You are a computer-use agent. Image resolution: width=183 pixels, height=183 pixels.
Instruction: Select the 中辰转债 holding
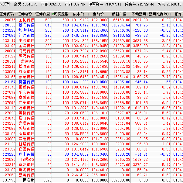click(26, 41)
